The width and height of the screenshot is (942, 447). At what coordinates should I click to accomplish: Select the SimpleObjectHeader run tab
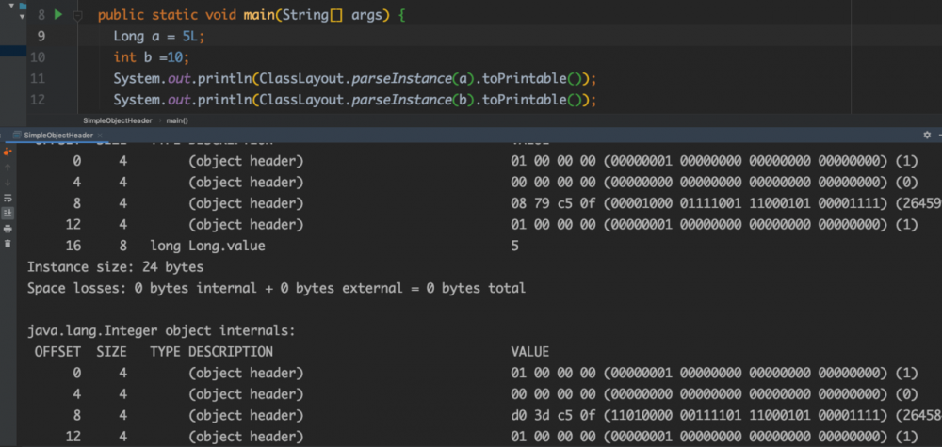(x=57, y=135)
